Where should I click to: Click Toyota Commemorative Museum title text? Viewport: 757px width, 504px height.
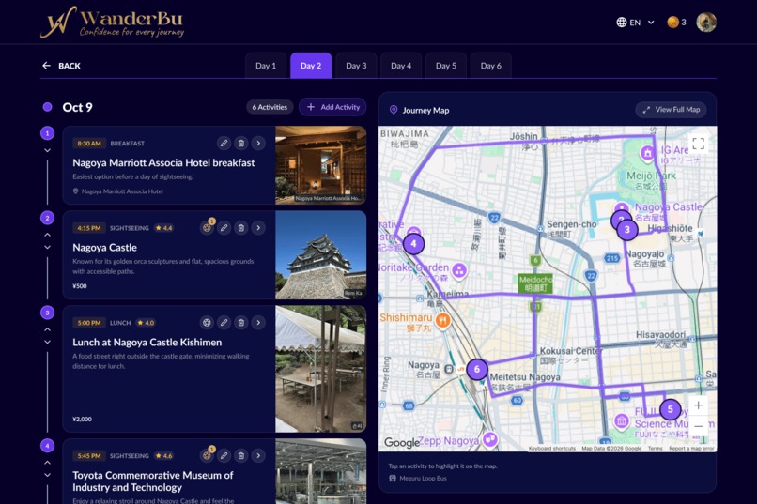152,481
